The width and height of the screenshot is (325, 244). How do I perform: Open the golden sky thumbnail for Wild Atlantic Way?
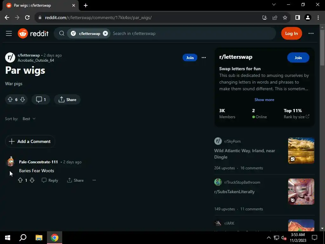pyautogui.click(x=301, y=151)
